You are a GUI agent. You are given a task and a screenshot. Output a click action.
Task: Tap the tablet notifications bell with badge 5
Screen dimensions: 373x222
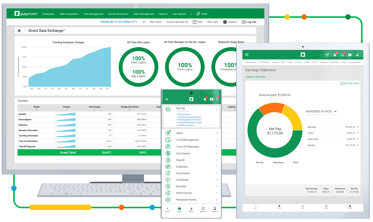(335, 55)
